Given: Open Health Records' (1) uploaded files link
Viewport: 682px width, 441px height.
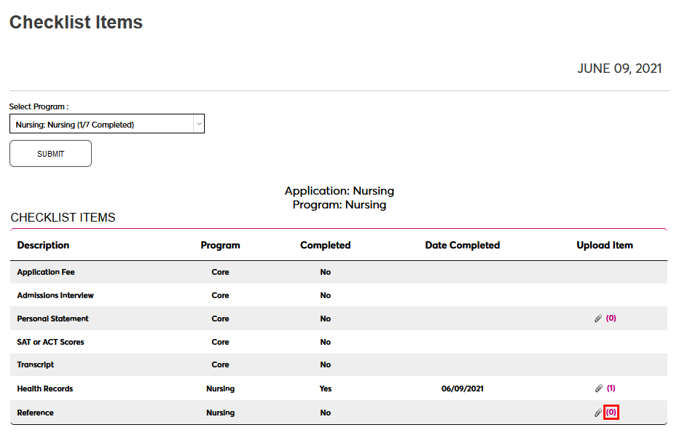Looking at the screenshot, I should tap(611, 389).
